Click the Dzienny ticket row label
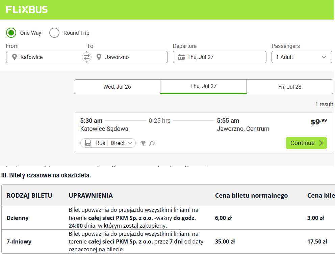 coord(18,218)
